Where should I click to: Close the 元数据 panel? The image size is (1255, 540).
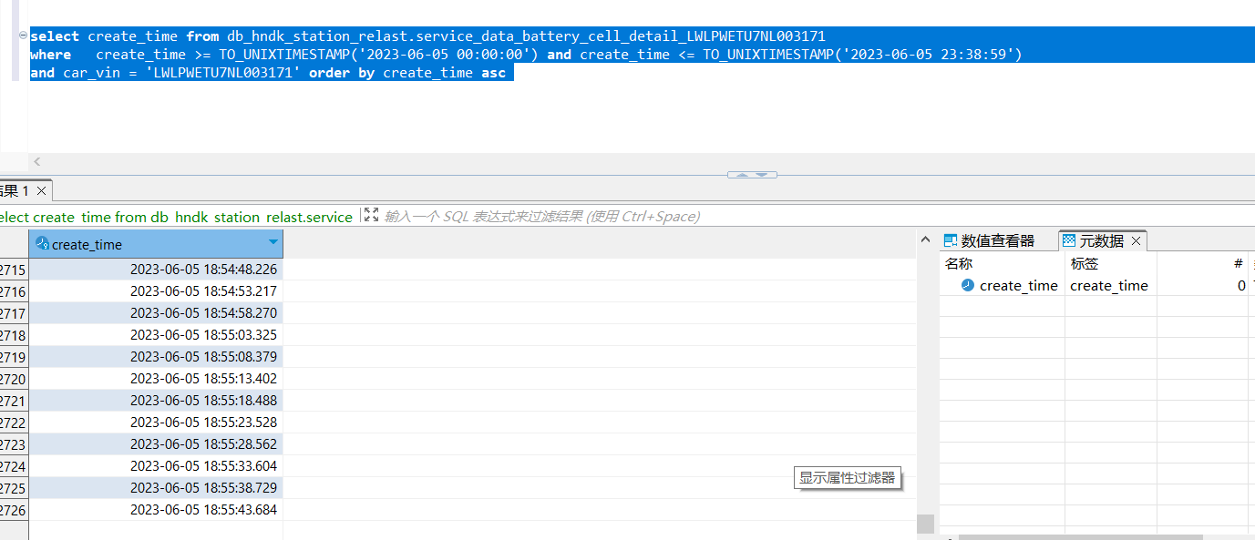pos(1136,239)
